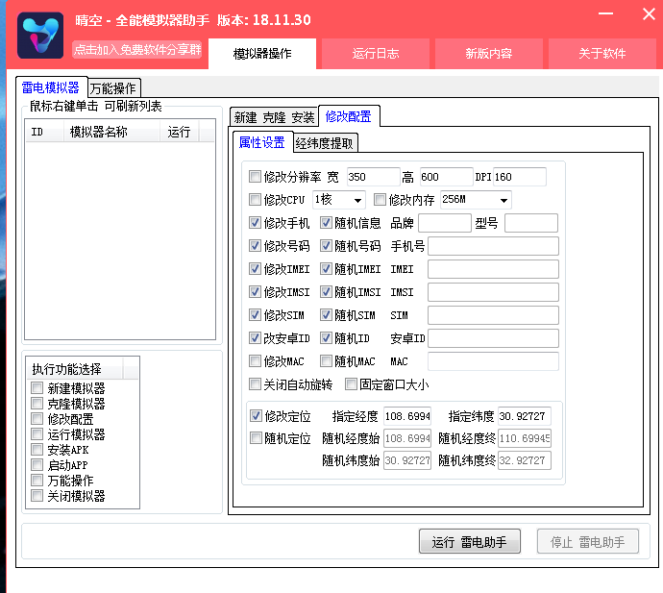Uncheck the 改安卓ID checkbox
Viewport: 663px width, 593px height.
[255, 338]
